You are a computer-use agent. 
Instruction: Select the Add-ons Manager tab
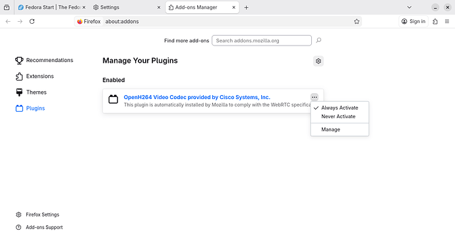point(202,7)
